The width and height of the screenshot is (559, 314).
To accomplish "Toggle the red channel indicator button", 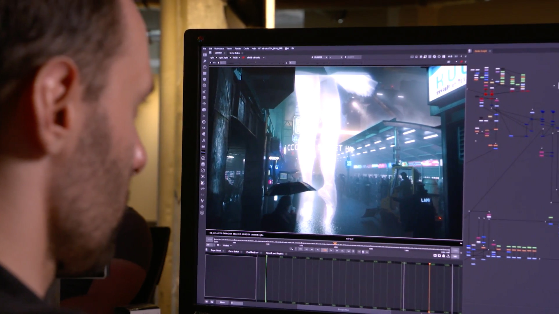I will coord(243,58).
